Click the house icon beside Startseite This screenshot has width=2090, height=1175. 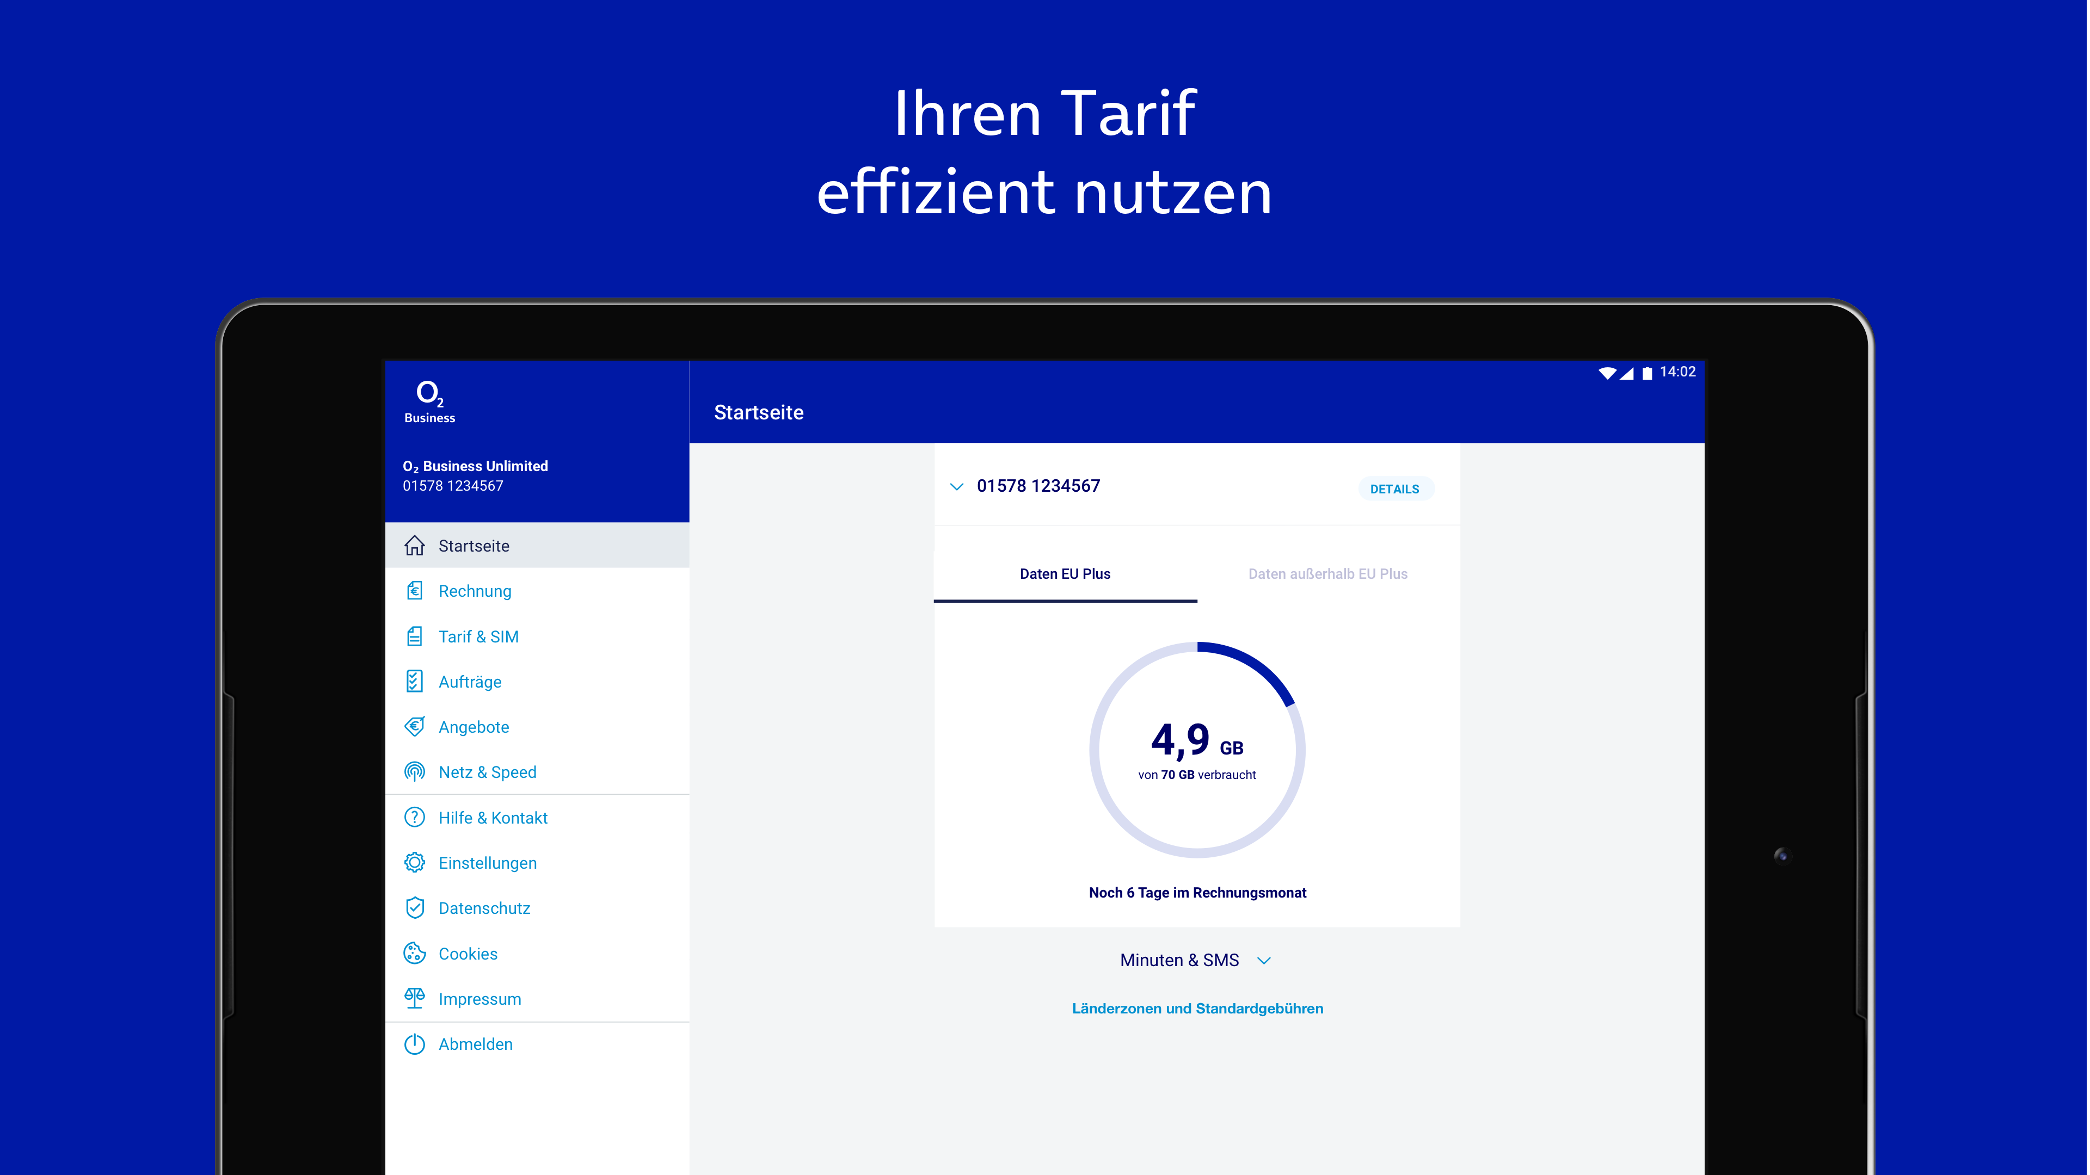pos(415,546)
